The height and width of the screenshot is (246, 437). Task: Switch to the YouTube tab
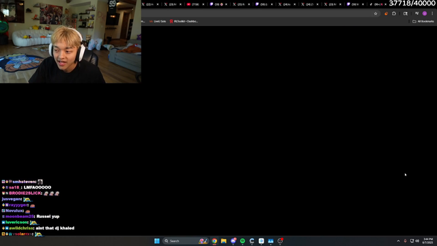pos(195,4)
